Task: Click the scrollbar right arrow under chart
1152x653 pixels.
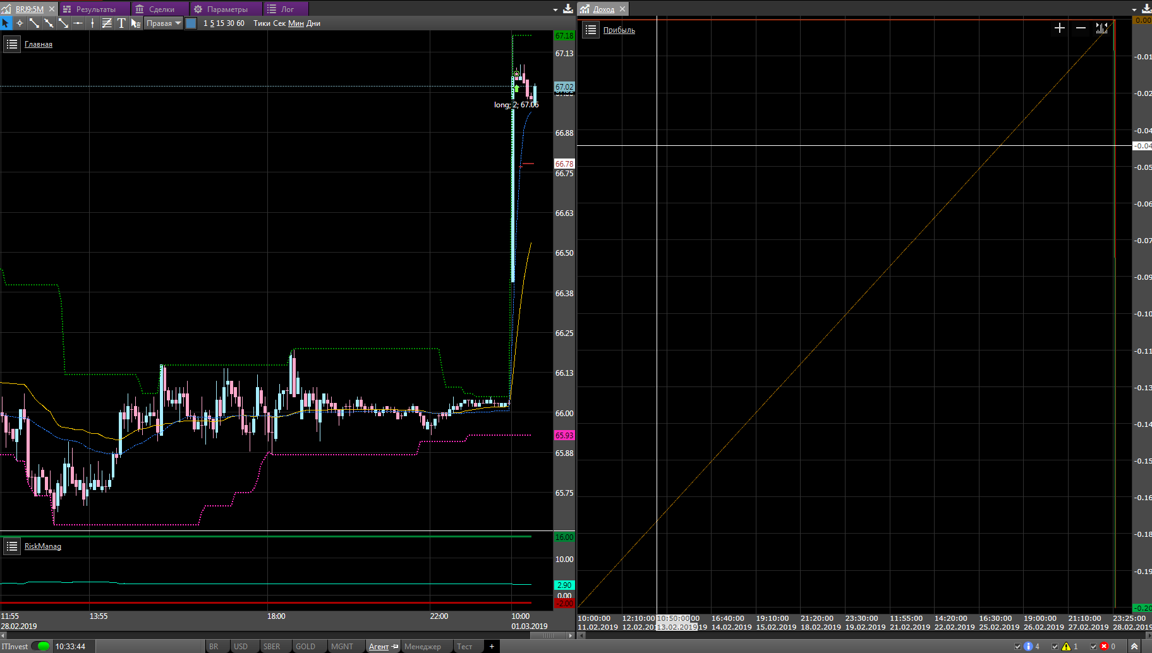Action: pyautogui.click(x=571, y=635)
